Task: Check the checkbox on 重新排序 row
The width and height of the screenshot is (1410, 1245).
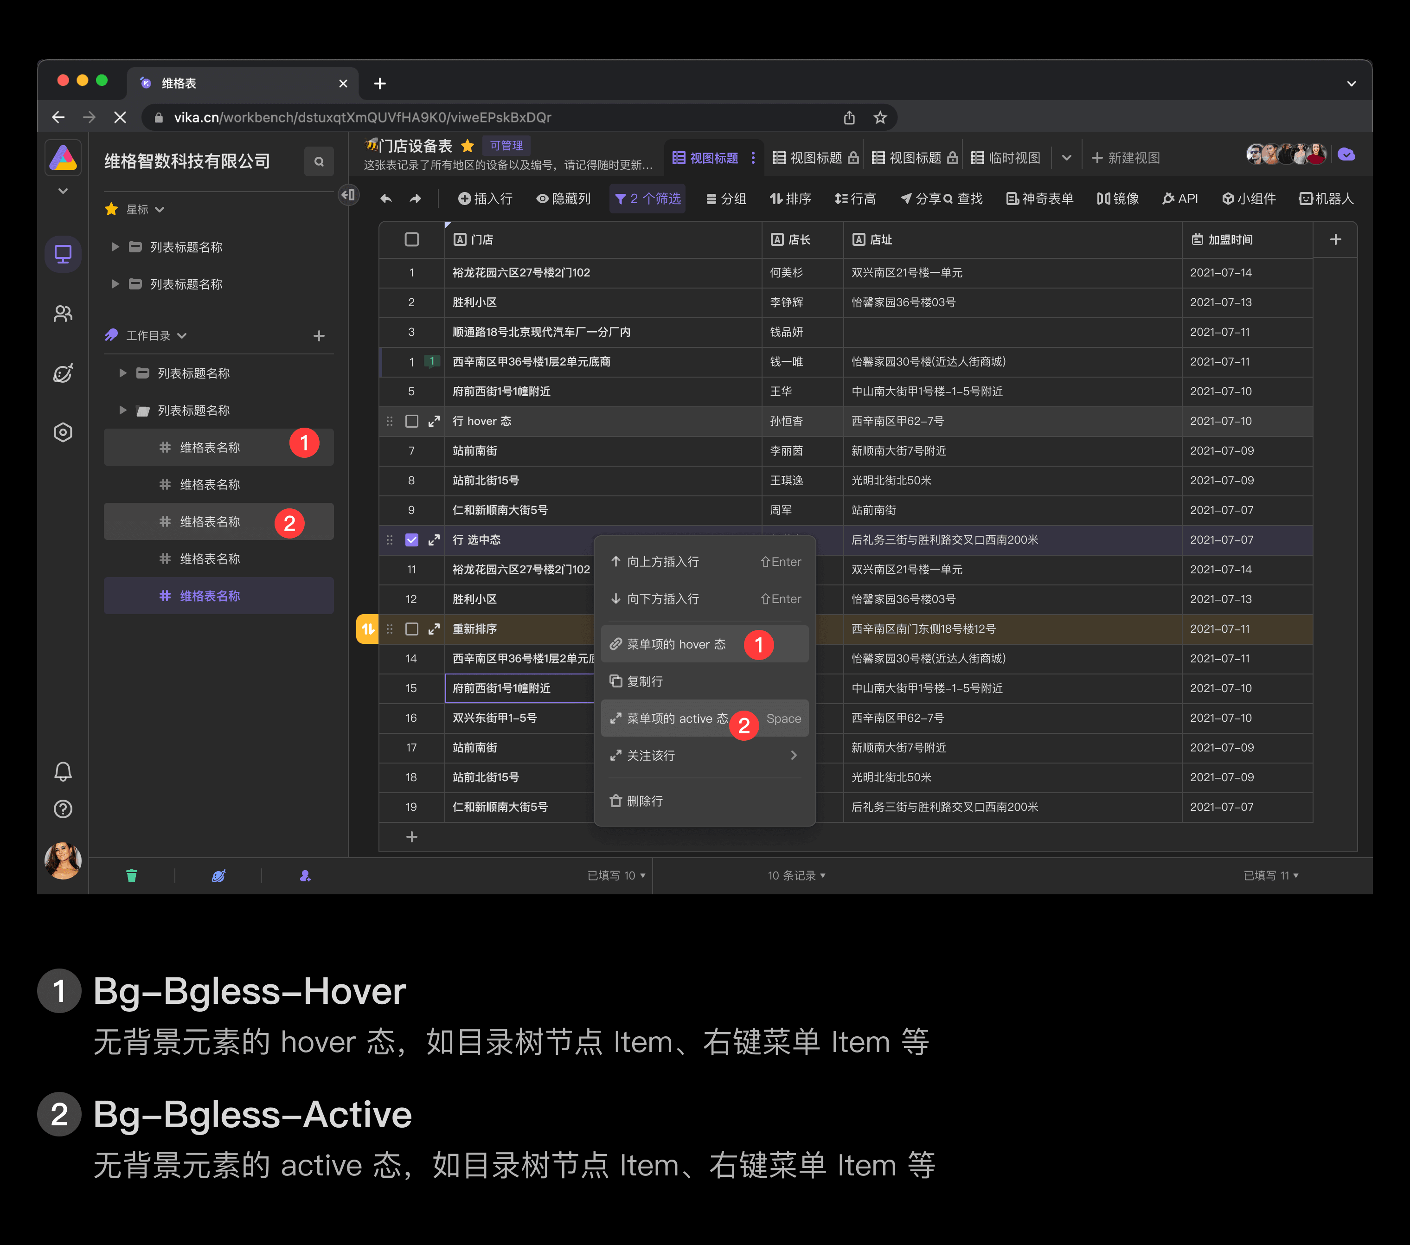Action: coord(412,629)
